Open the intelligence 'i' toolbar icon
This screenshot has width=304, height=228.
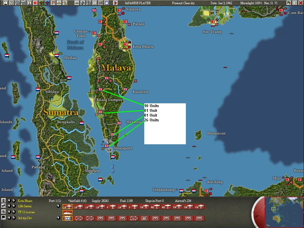[x=29, y=3]
